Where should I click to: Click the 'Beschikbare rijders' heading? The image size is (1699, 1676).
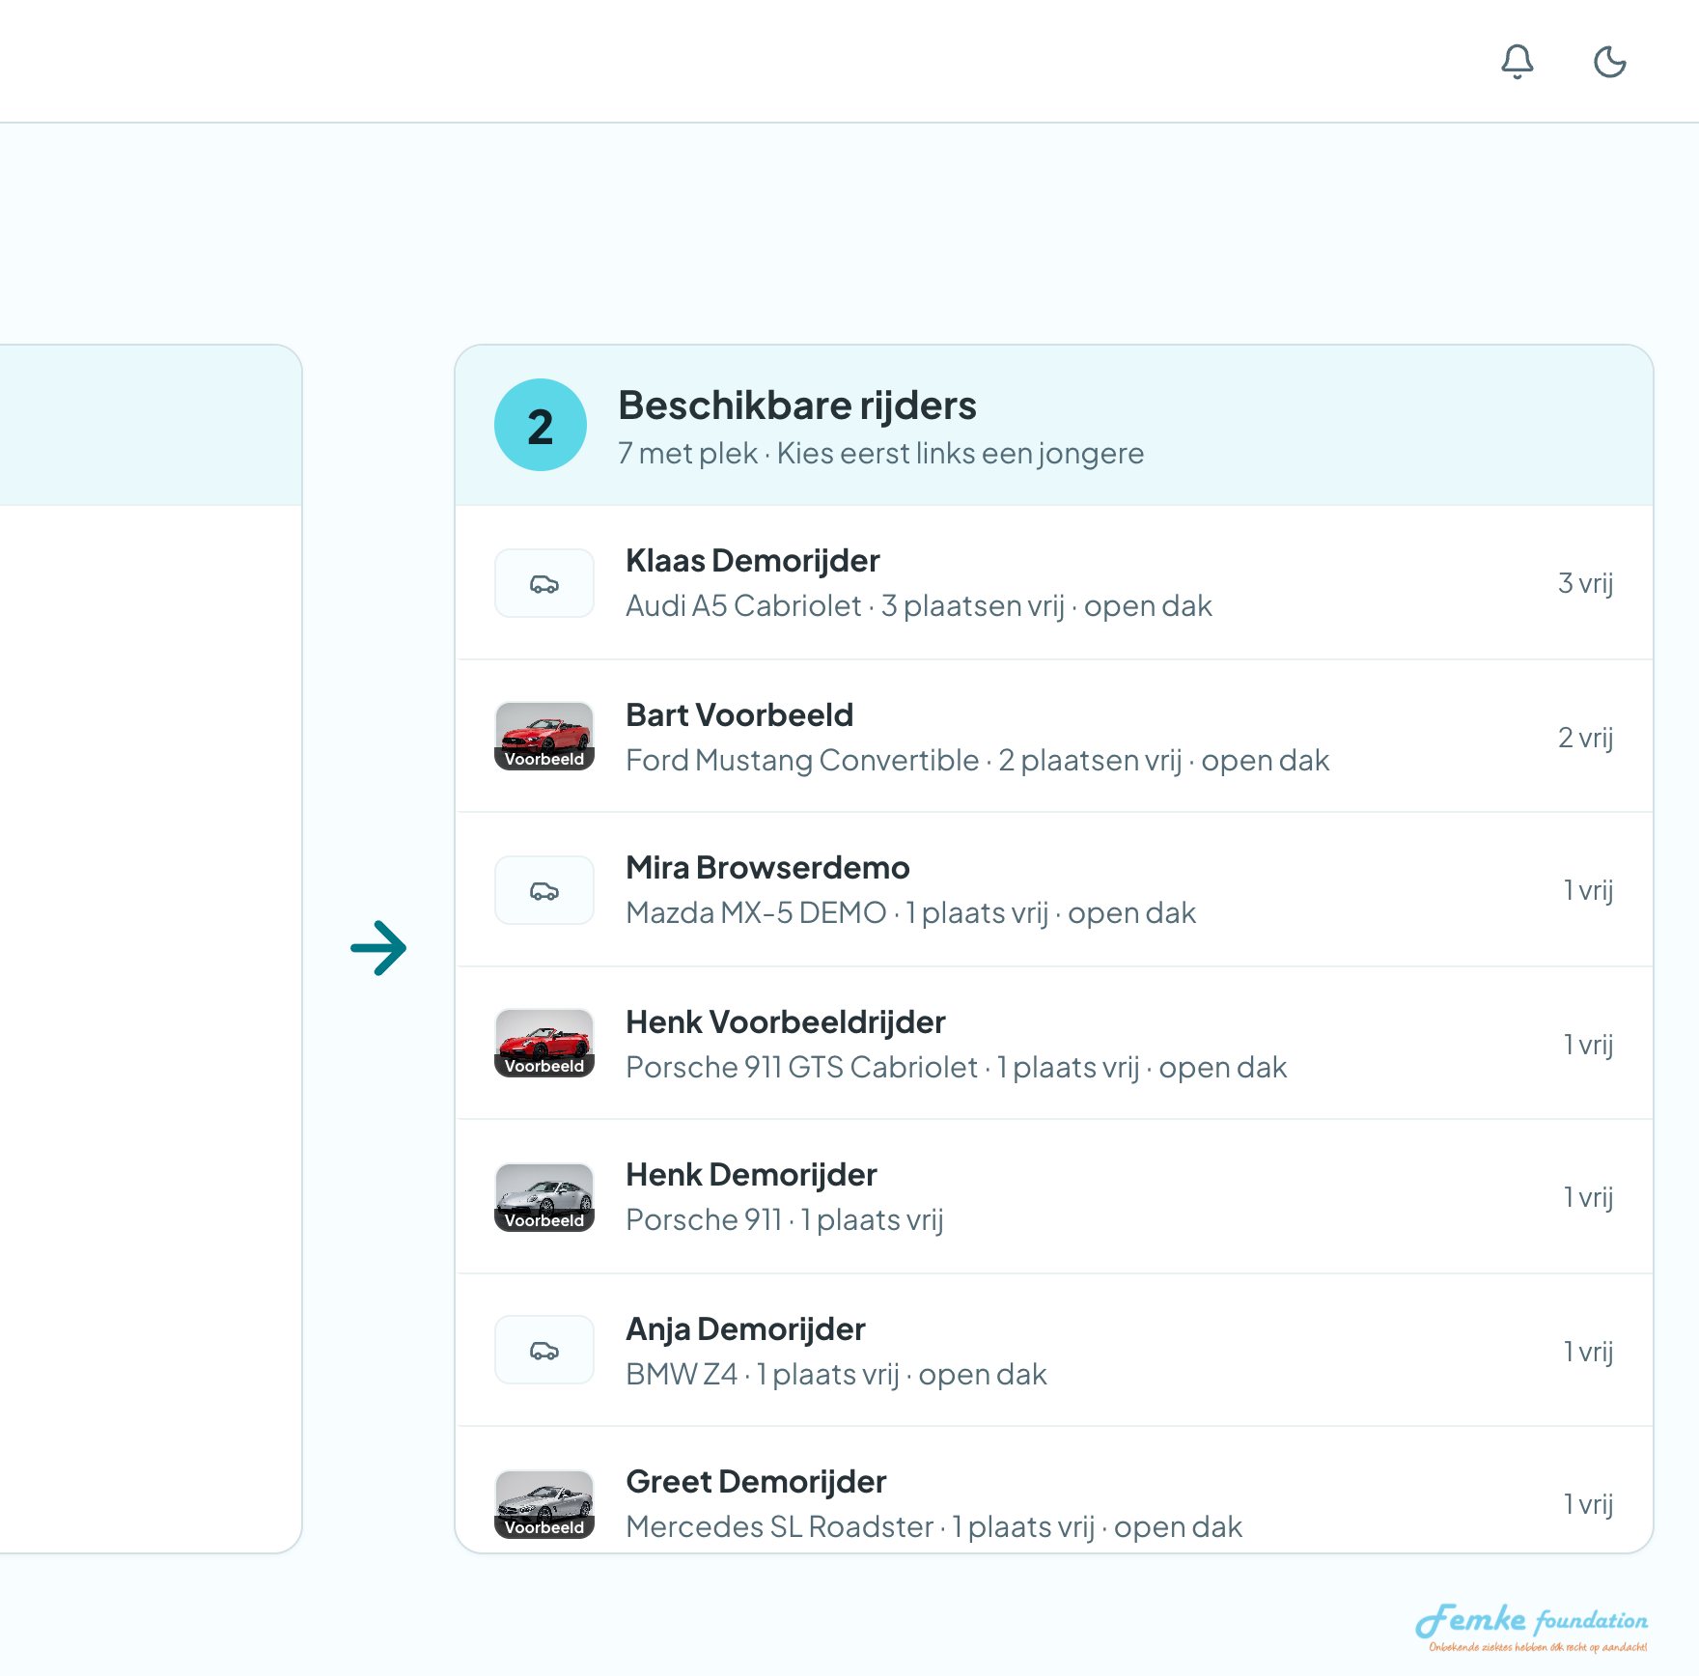(797, 405)
